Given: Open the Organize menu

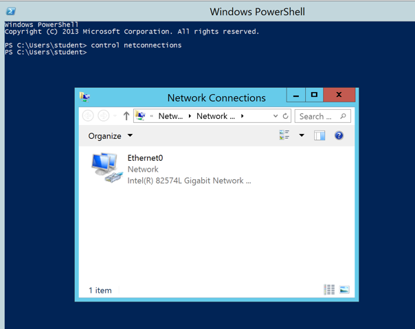Looking at the screenshot, I should point(111,136).
